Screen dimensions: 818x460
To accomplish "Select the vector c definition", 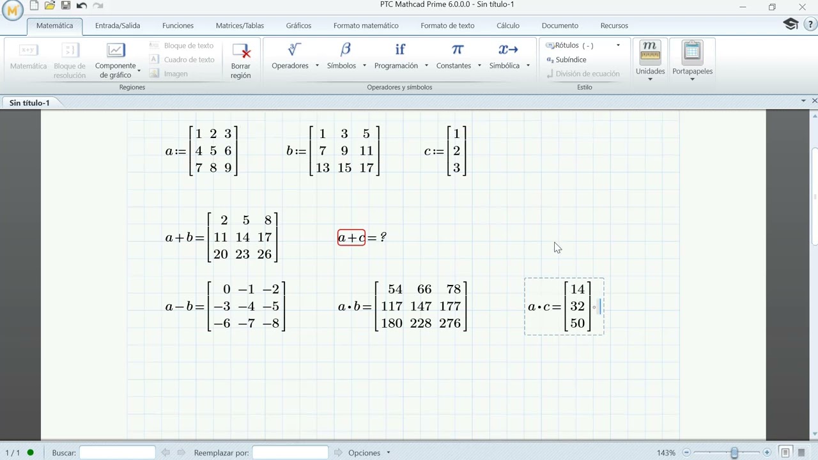I will point(445,151).
